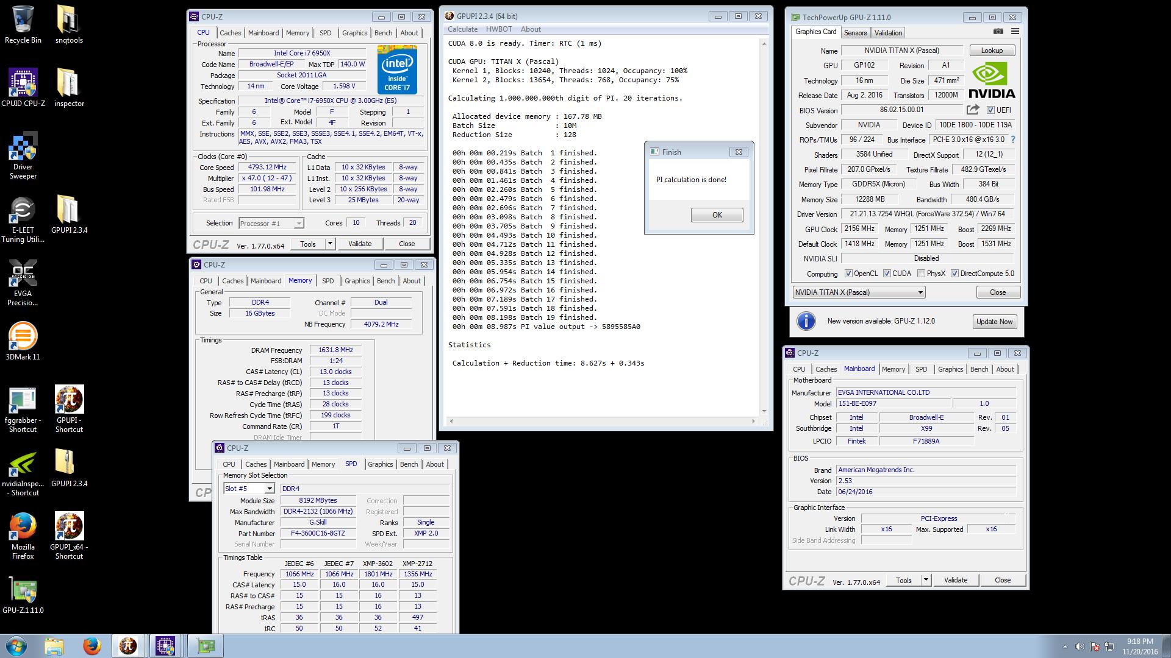The height and width of the screenshot is (658, 1171).
Task: Click OK in Finish dialog
Action: click(x=717, y=215)
